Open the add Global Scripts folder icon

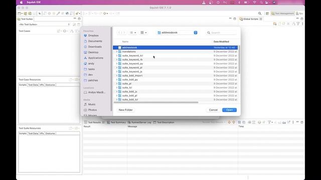[275, 23]
